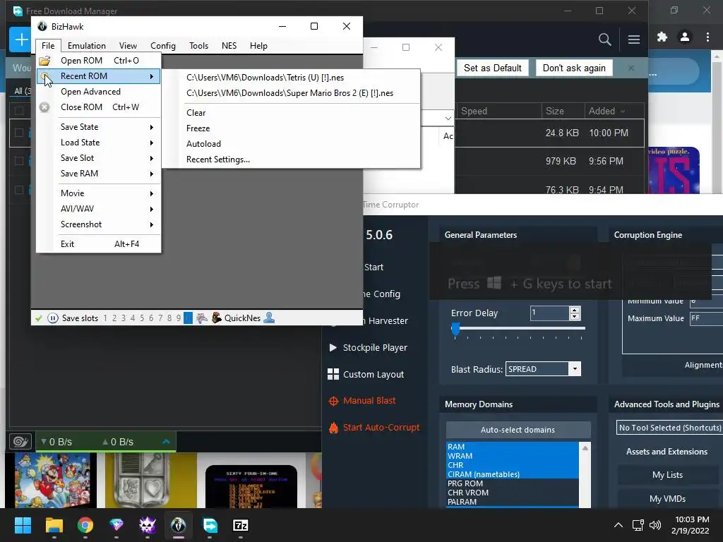
Task: Expand the Save State submenu
Action: point(99,127)
